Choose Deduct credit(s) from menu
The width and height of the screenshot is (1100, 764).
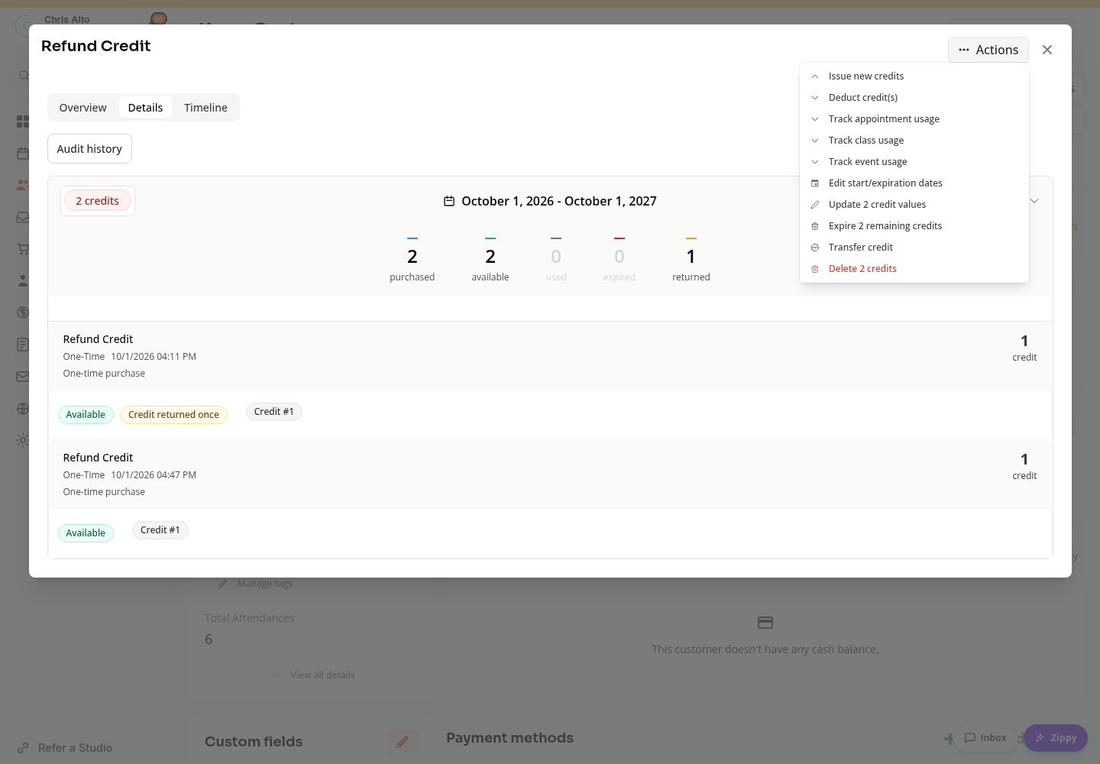914,98
